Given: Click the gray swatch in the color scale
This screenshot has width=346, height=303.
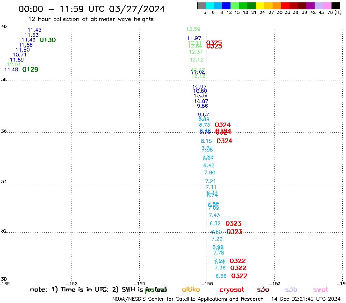Looking at the screenshot, I should click(202, 6).
